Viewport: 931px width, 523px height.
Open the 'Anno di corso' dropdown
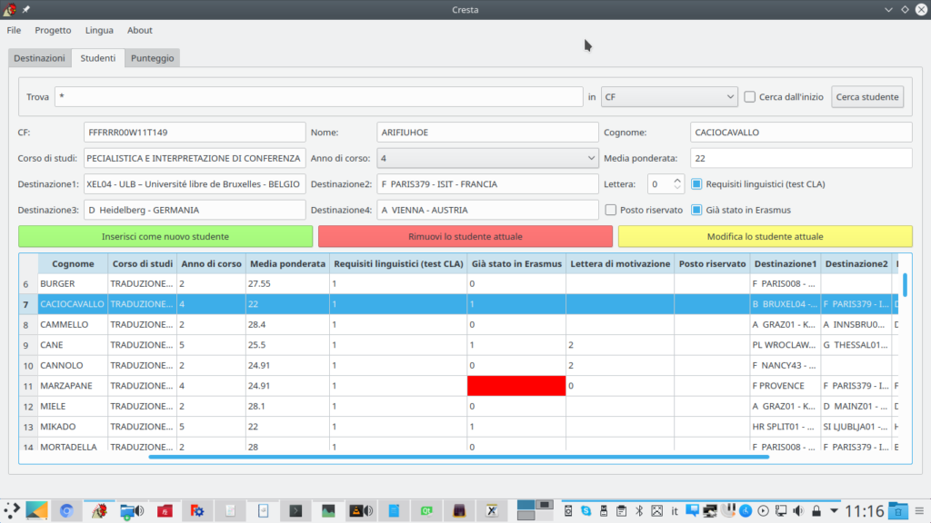tap(487, 158)
